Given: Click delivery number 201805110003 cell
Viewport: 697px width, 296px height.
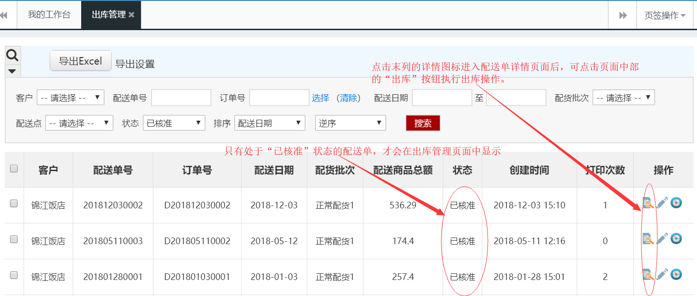Looking at the screenshot, I should pos(113,241).
